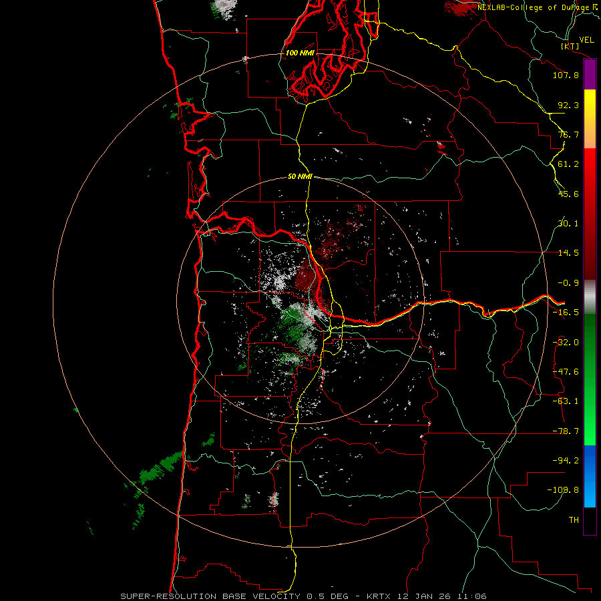Select the 30.1 scale value
Viewport: 601px width, 601px height.
(x=568, y=224)
